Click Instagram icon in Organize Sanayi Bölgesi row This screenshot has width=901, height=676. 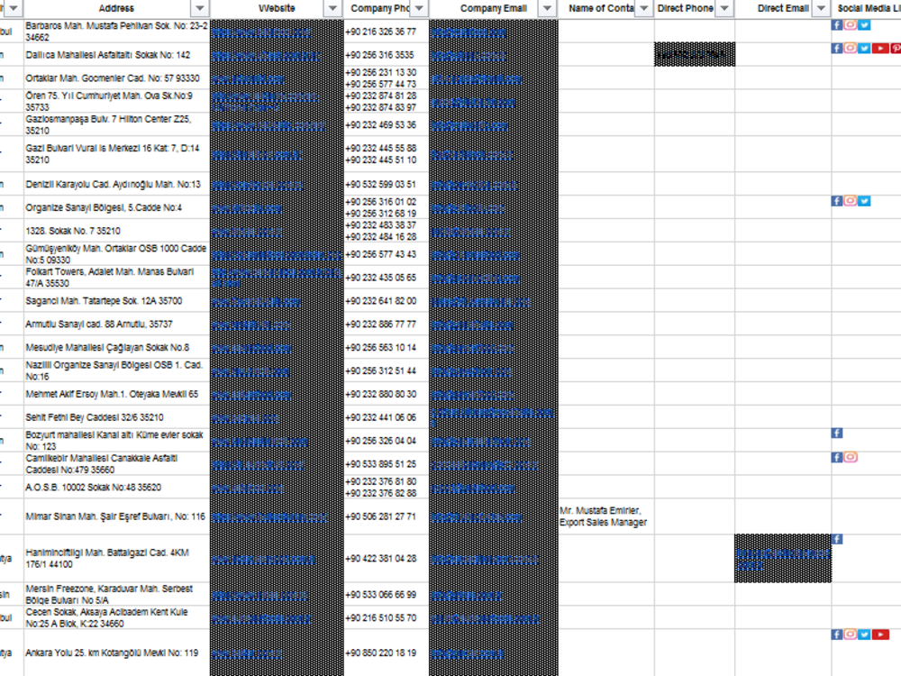tap(851, 201)
